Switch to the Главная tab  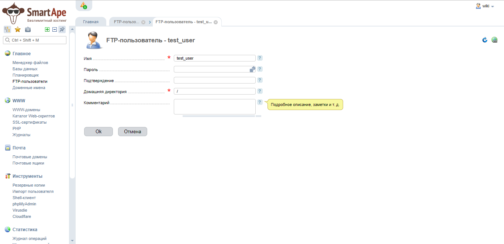[91, 22]
